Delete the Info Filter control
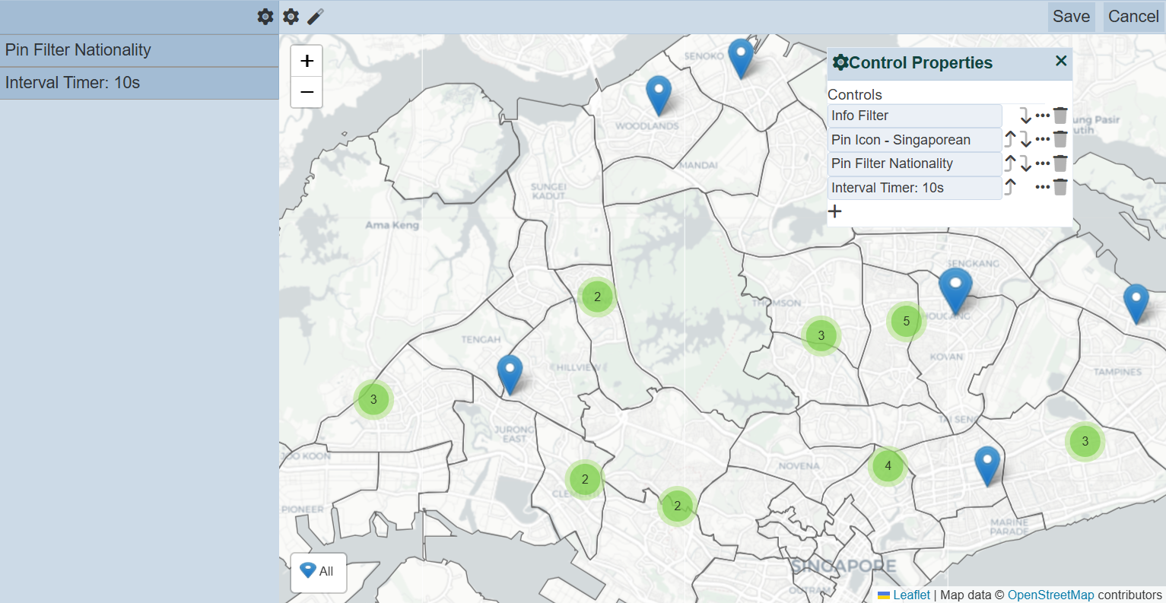 (1060, 116)
